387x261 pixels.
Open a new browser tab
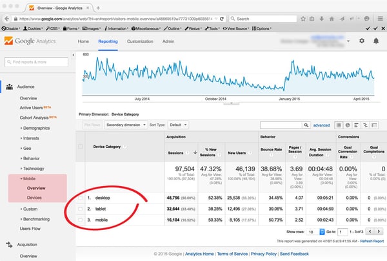click(x=98, y=8)
